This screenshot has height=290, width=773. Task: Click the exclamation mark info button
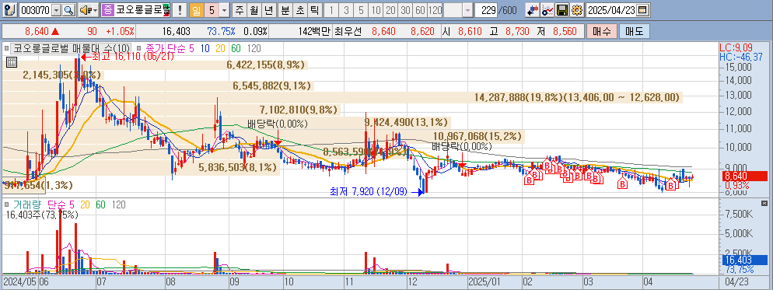(180, 10)
